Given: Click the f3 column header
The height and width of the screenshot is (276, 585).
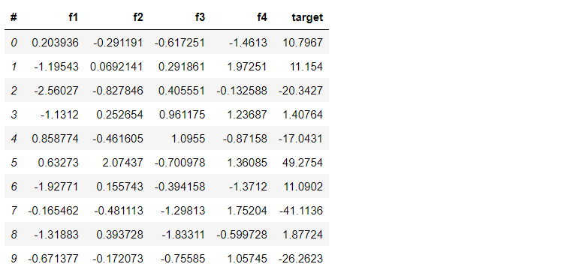Looking at the screenshot, I should [200, 17].
